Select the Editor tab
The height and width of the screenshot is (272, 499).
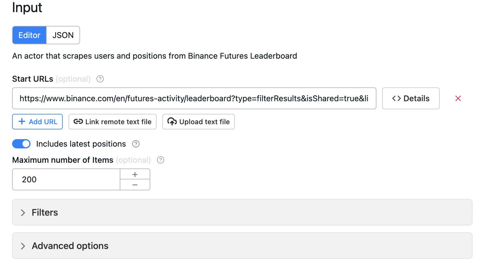pos(29,35)
